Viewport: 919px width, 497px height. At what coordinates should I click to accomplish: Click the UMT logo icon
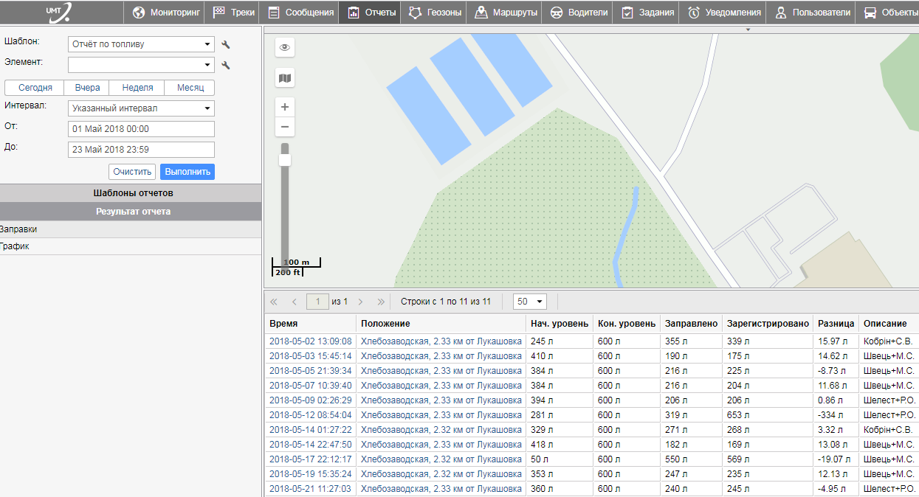58,12
